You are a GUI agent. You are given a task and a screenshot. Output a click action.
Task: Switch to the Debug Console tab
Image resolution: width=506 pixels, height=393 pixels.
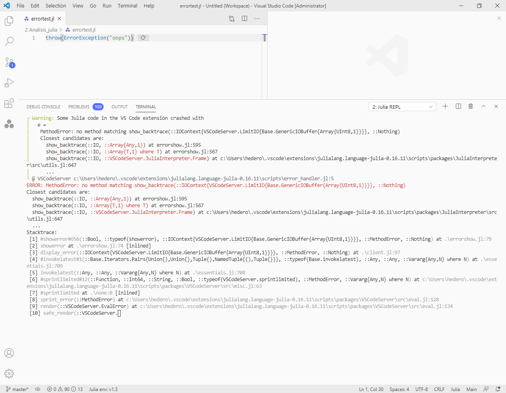(x=43, y=107)
